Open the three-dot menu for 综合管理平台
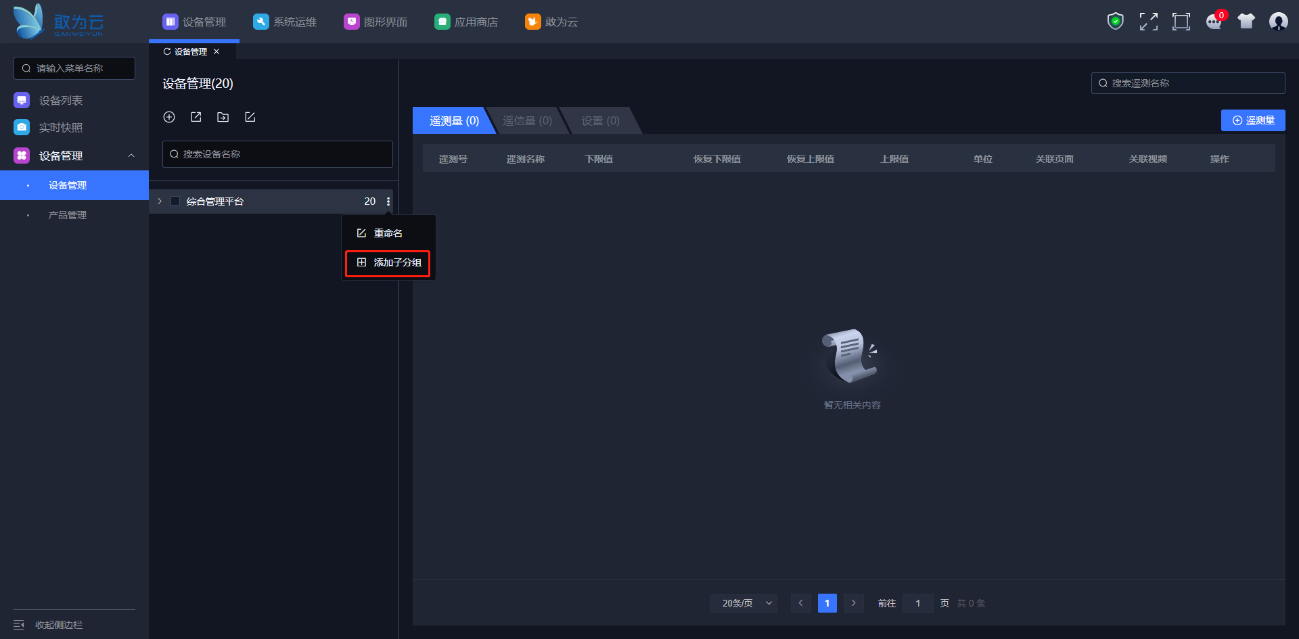Viewport: 1299px width, 639px height. click(388, 202)
